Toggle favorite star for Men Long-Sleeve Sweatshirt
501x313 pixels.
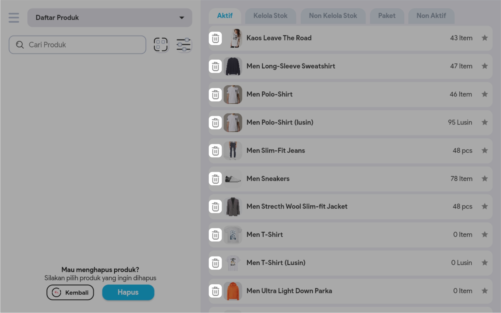pyautogui.click(x=484, y=66)
